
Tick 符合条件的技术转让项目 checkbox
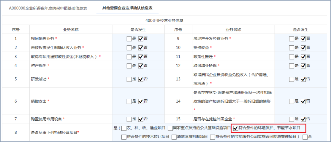pos(124,137)
